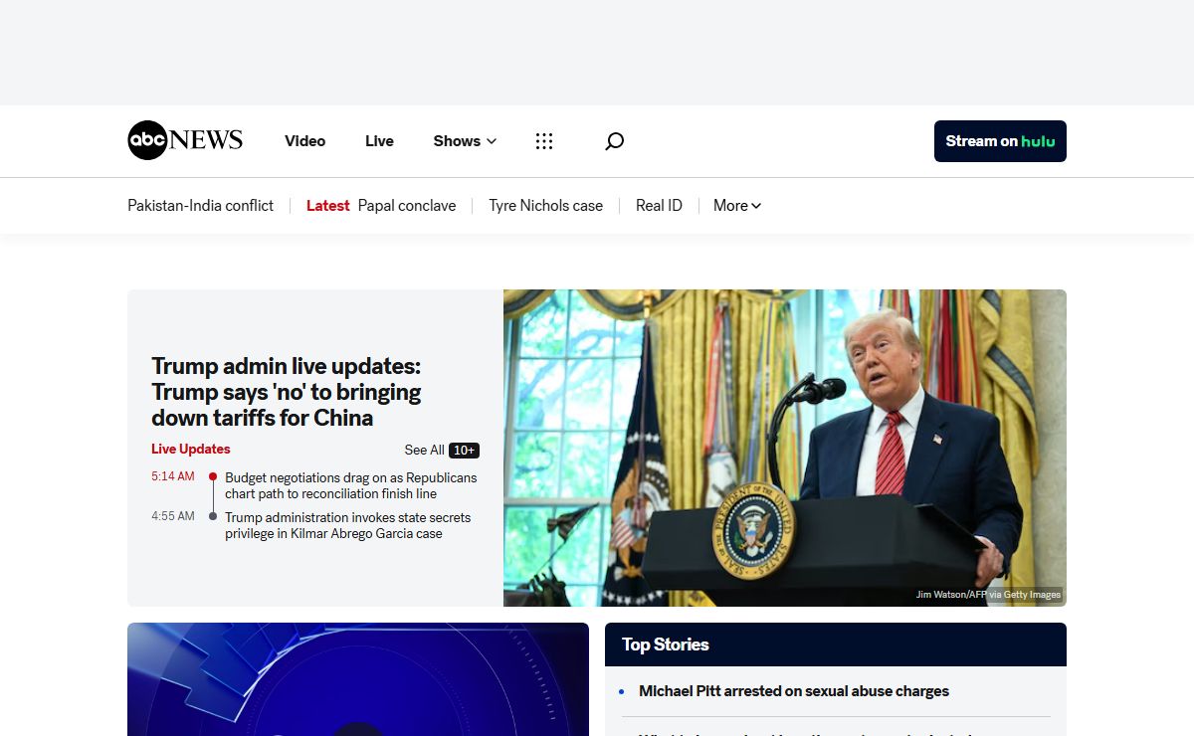Click See All 10+ updates

[x=442, y=451]
